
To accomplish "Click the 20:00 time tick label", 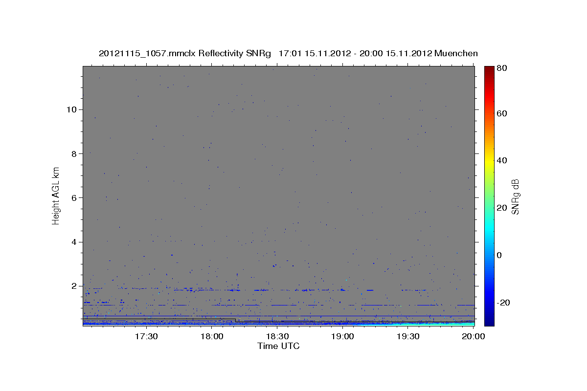I will click(x=474, y=336).
